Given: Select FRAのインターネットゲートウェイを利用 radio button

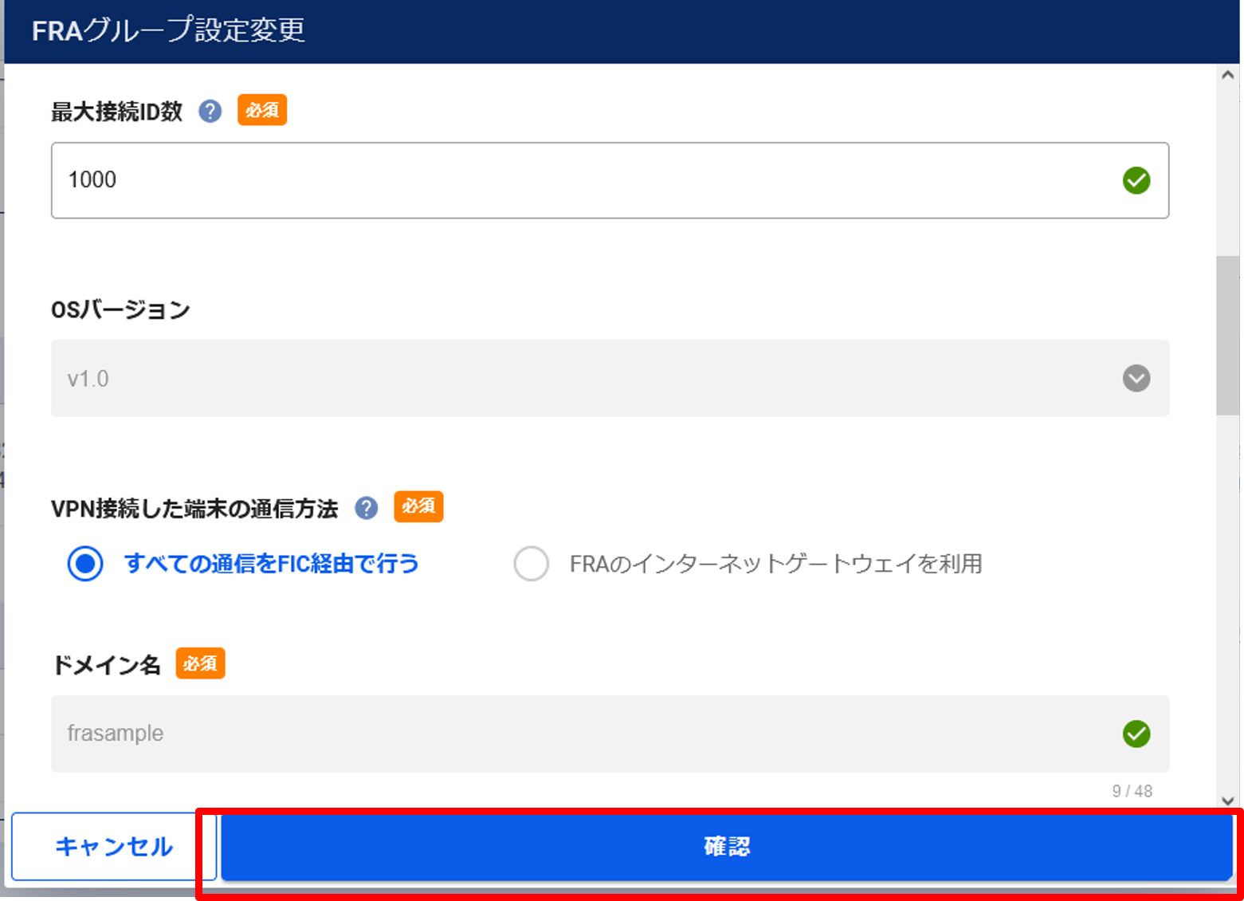Looking at the screenshot, I should 532,564.
